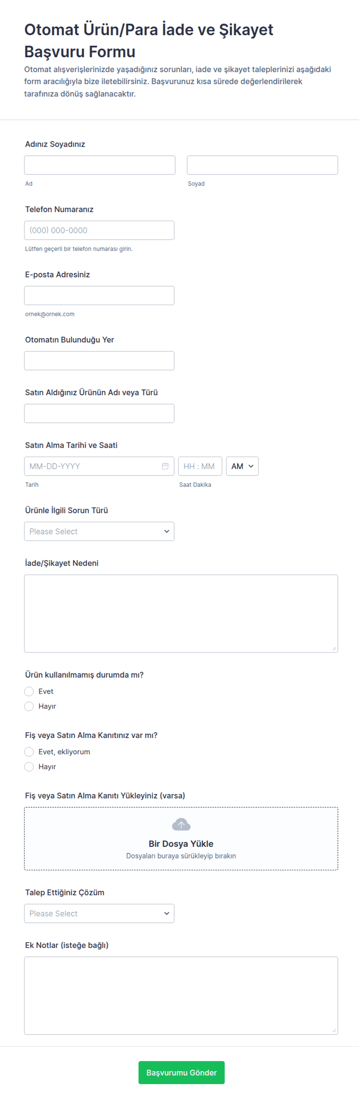359x1103 pixels.
Task: Click the İade/Şikayet Nedeni text area
Action: click(x=181, y=614)
